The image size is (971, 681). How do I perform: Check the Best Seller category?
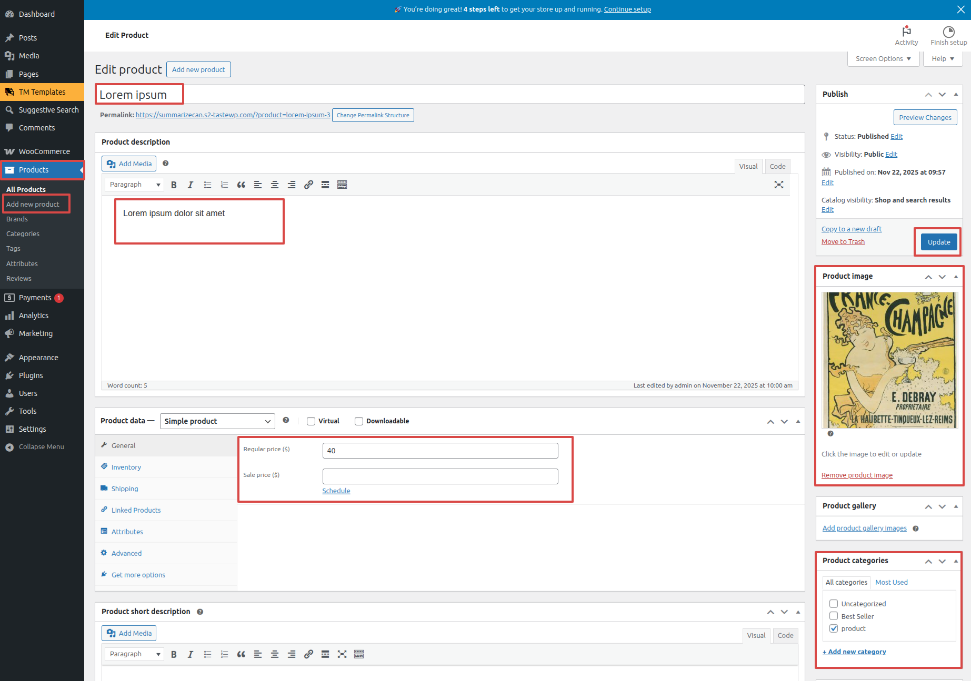coord(834,616)
